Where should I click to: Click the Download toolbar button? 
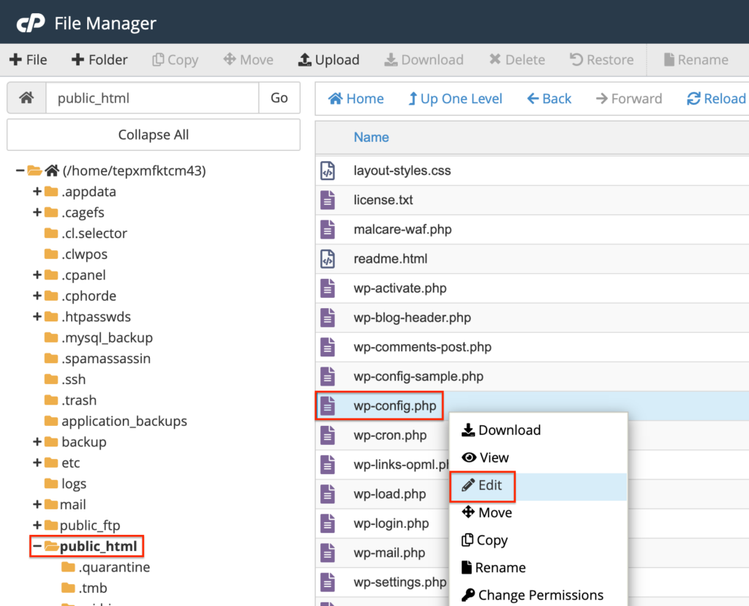[x=424, y=60]
